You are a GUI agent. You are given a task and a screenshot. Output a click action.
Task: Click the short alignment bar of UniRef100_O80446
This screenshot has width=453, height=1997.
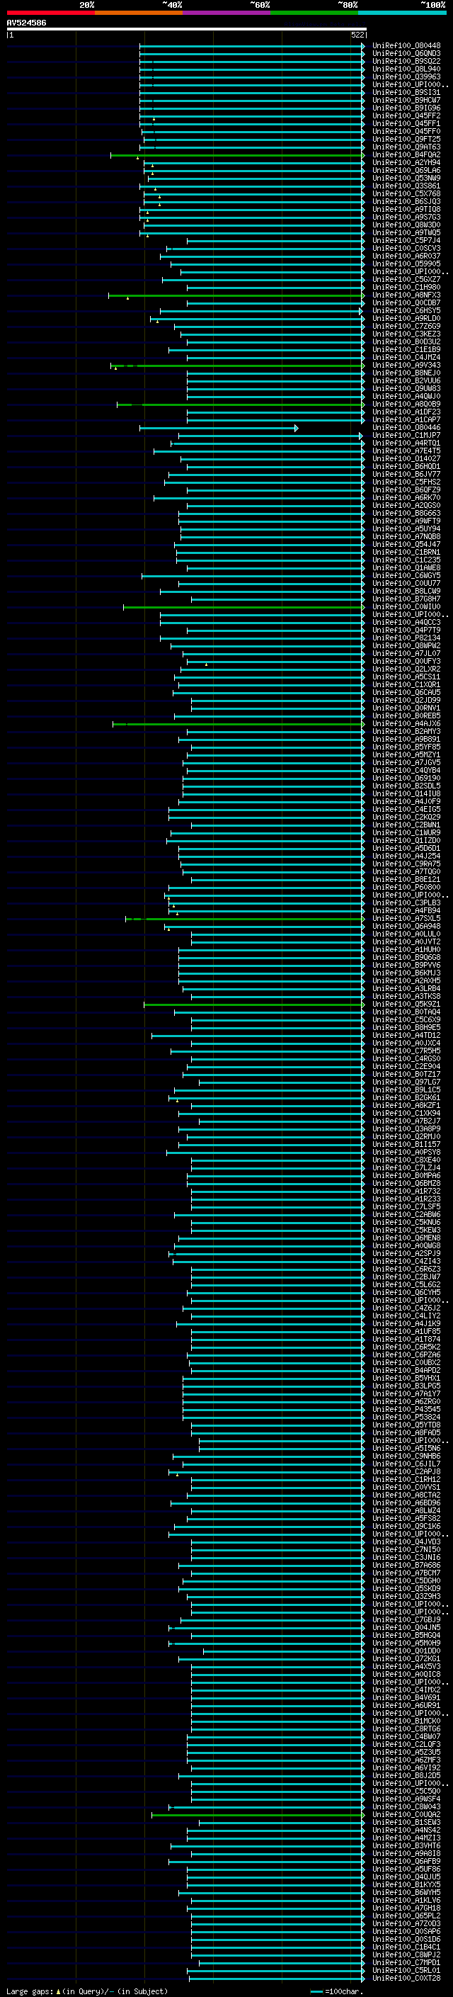pos(219,428)
